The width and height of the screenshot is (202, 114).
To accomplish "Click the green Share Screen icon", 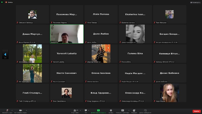I will point(98,110).
